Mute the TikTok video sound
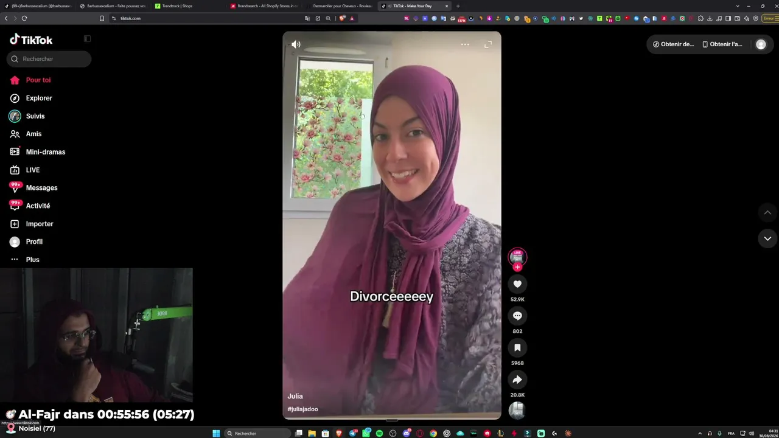Image resolution: width=779 pixels, height=438 pixels. 296,44
